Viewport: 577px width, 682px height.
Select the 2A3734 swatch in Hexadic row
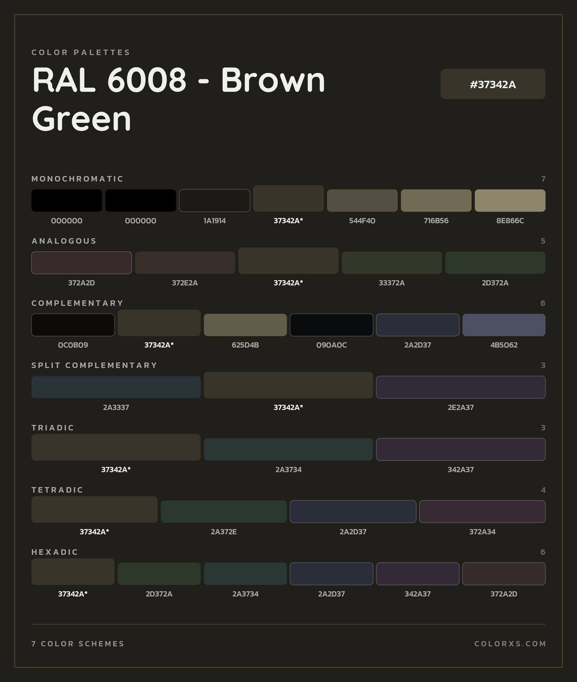point(245,573)
